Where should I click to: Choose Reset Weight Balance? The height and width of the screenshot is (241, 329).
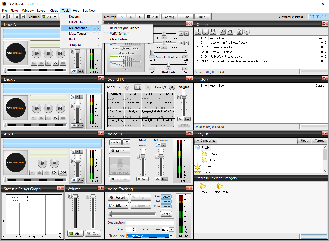[x=127, y=28]
